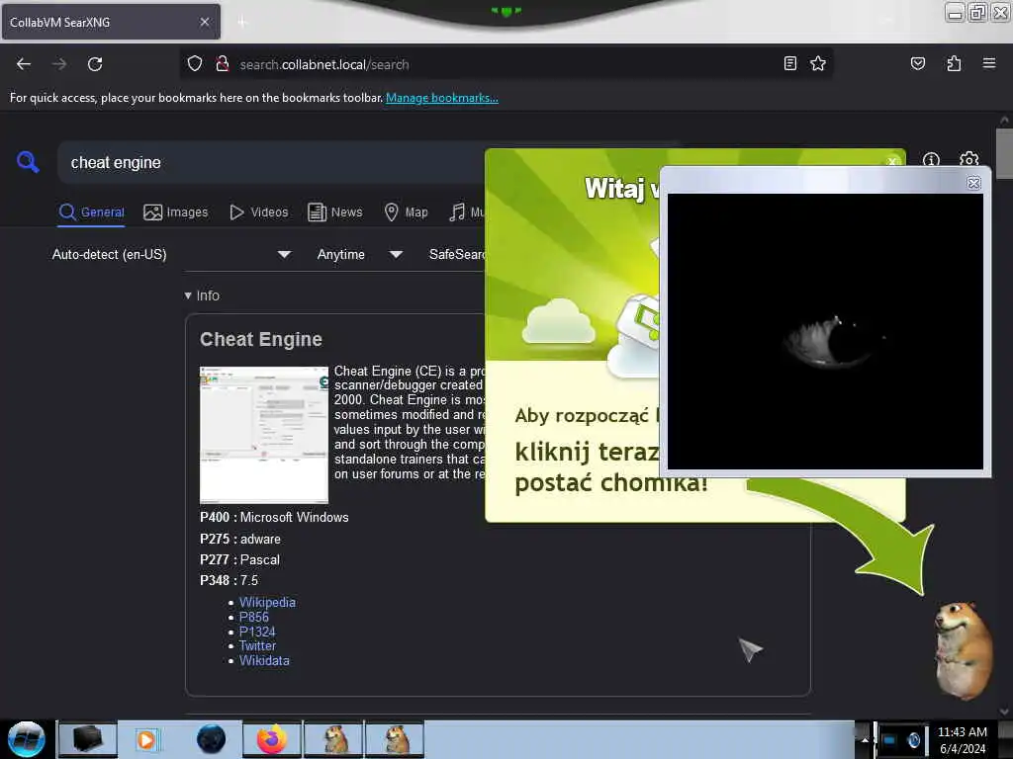1013x759 pixels.
Task: Collapse the Info section expander
Action: coord(202,295)
